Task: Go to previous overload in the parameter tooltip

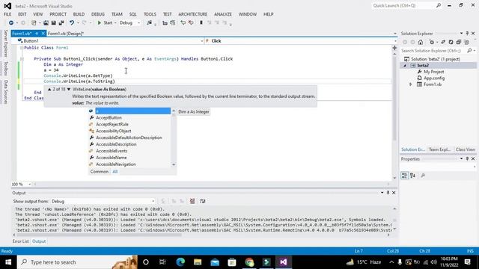Action: [49, 90]
